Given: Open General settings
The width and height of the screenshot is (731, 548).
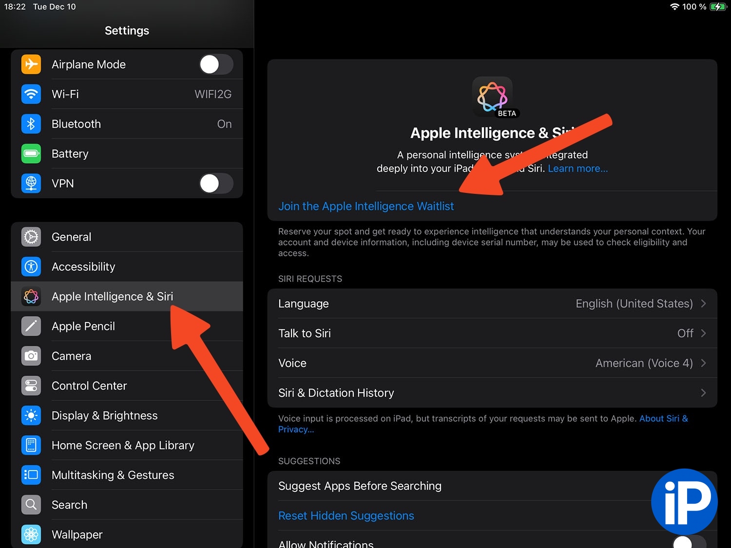Looking at the screenshot, I should 127,237.
